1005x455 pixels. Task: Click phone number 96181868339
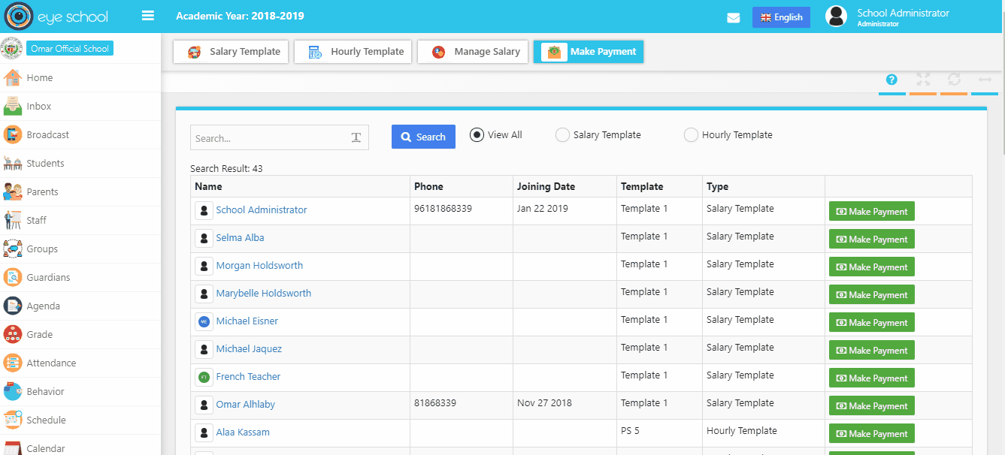[x=443, y=209]
